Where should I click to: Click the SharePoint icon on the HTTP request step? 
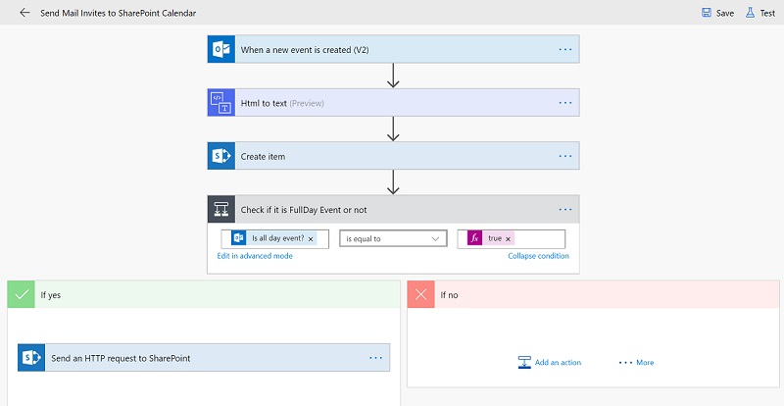point(31,357)
